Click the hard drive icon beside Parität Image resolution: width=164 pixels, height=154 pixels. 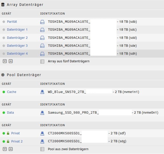point(42,22)
